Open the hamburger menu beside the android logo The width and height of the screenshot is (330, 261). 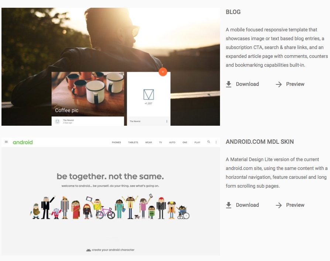point(6,142)
